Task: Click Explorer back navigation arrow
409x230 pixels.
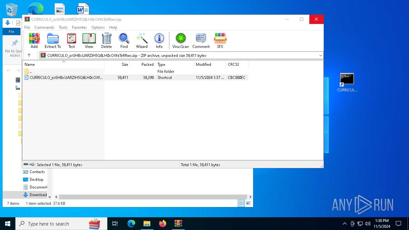Action: (x=9, y=70)
